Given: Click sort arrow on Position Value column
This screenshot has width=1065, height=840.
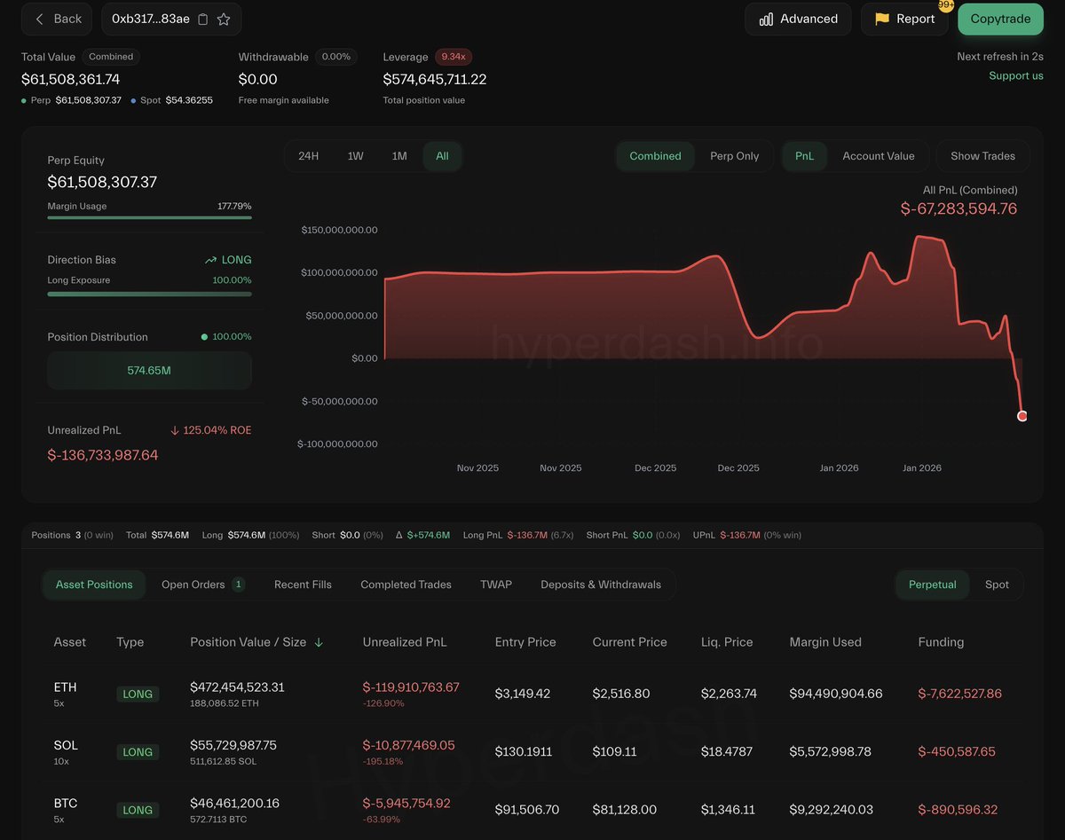Looking at the screenshot, I should tap(319, 642).
